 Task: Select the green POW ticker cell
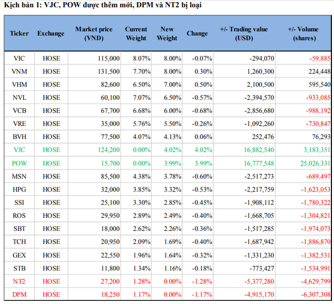(x=19, y=163)
